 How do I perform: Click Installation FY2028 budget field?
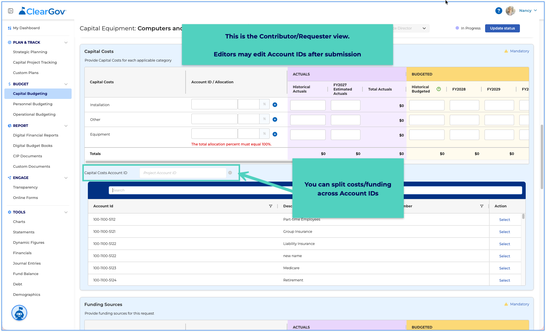pos(465,105)
